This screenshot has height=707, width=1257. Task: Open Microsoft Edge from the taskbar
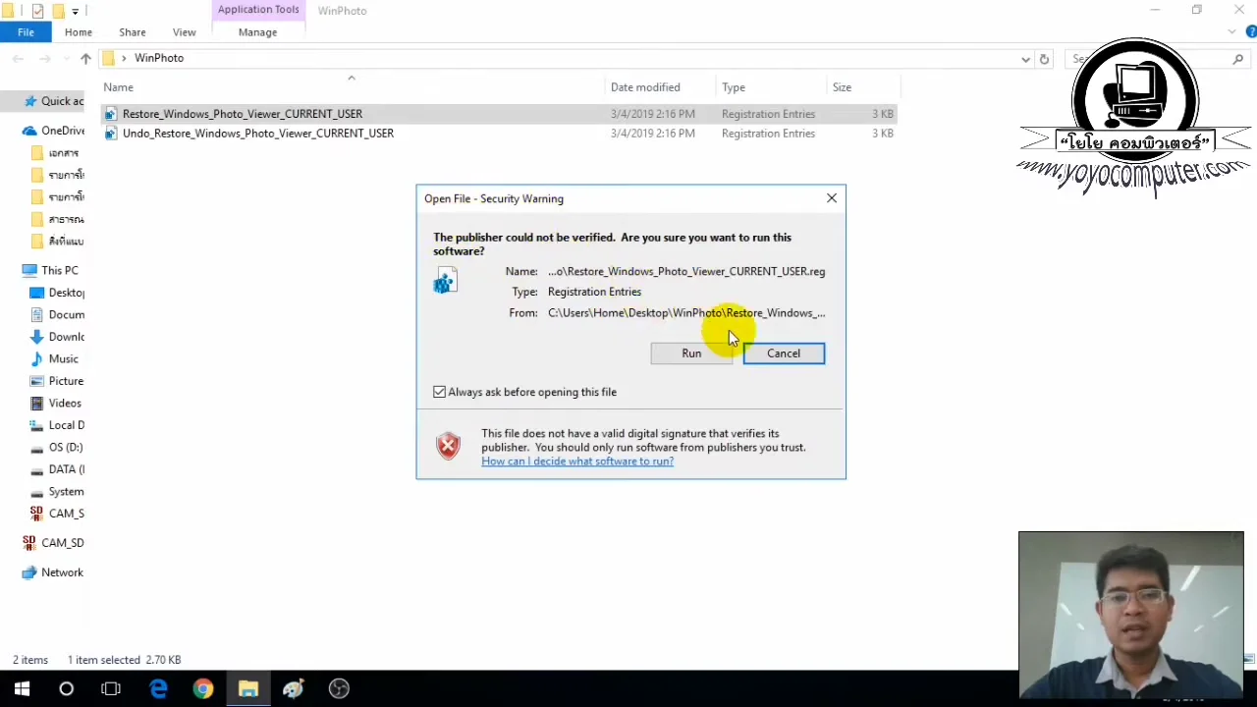[x=158, y=688]
